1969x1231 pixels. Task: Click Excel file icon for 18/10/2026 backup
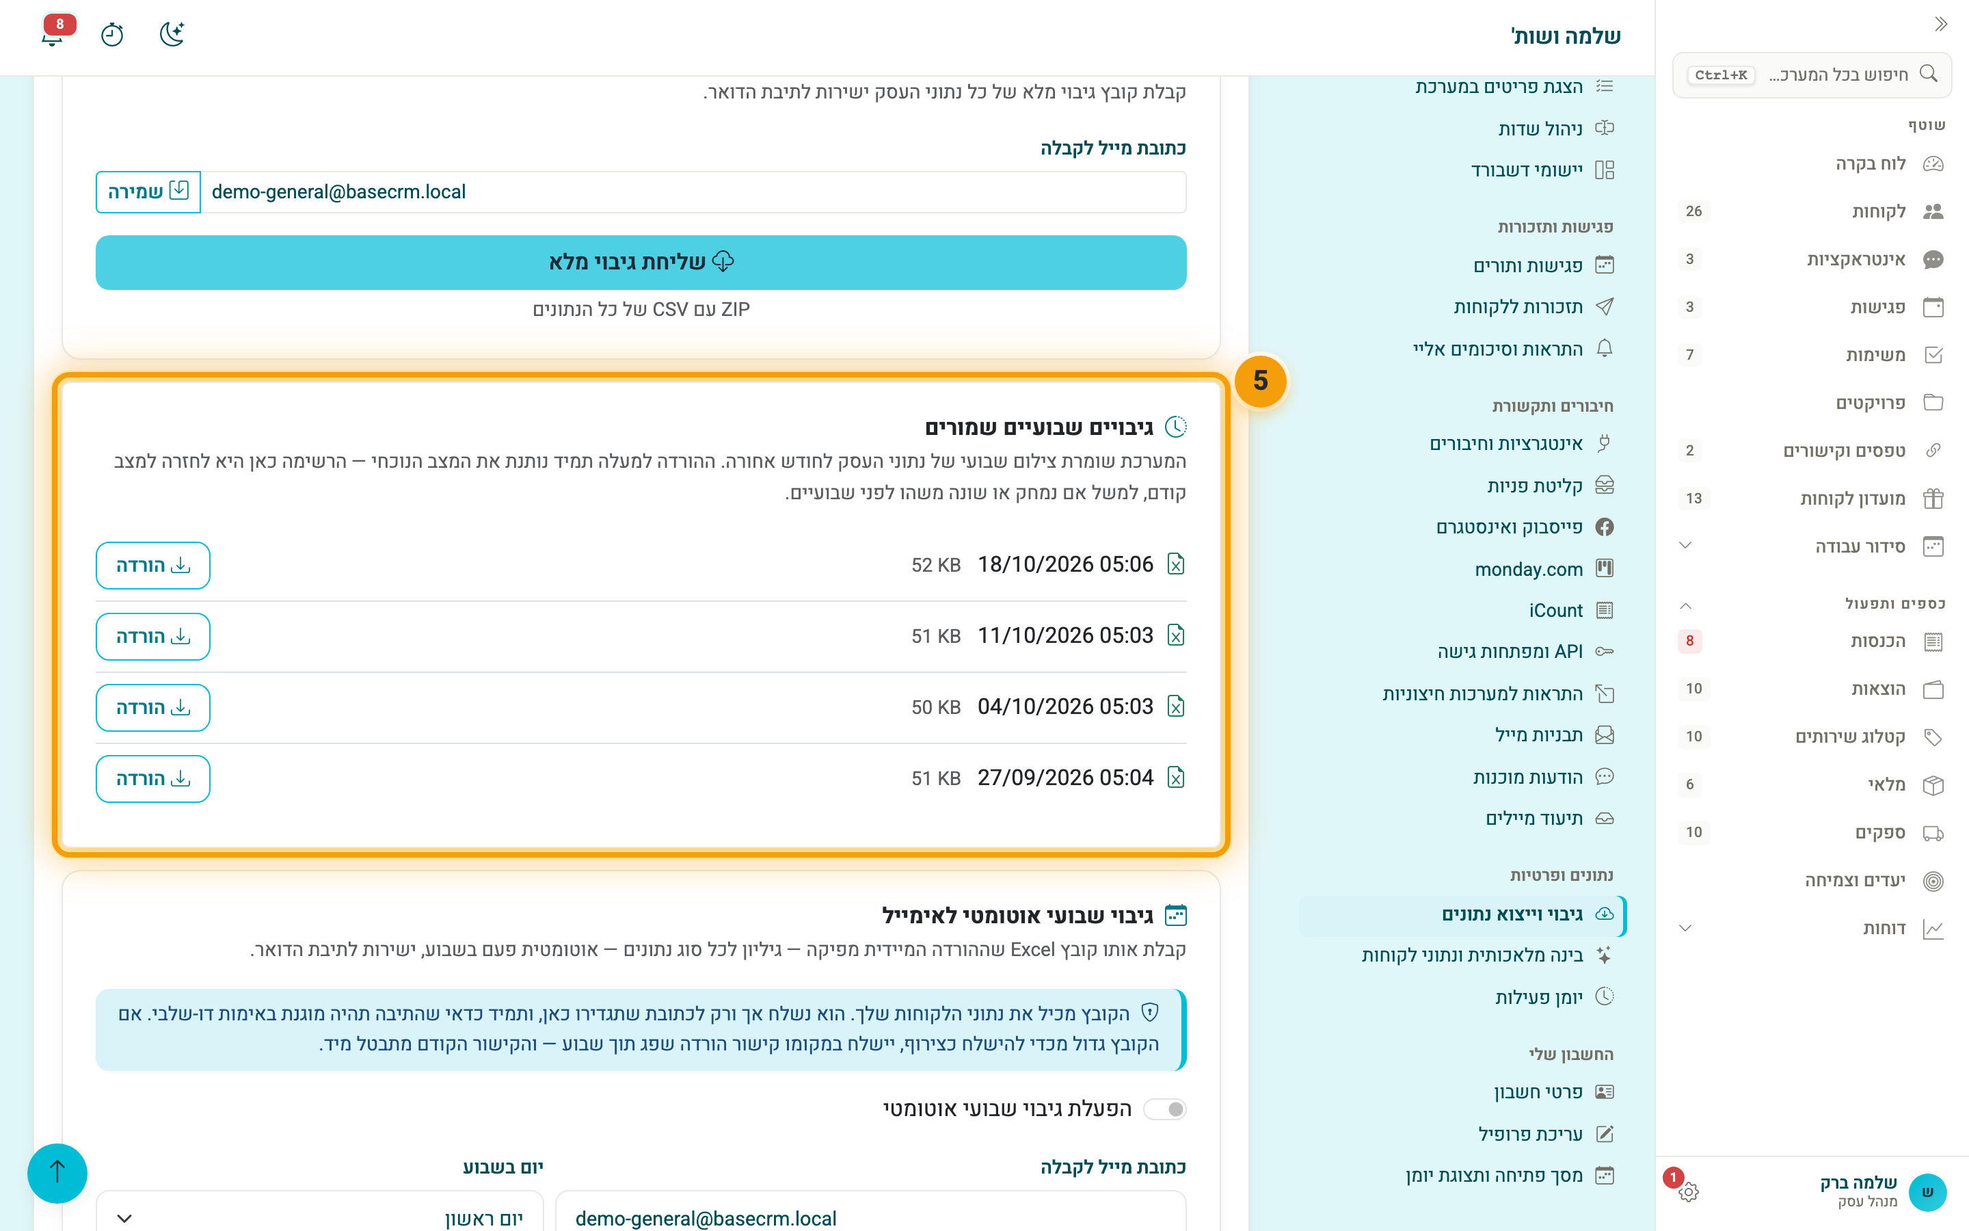pyautogui.click(x=1176, y=564)
